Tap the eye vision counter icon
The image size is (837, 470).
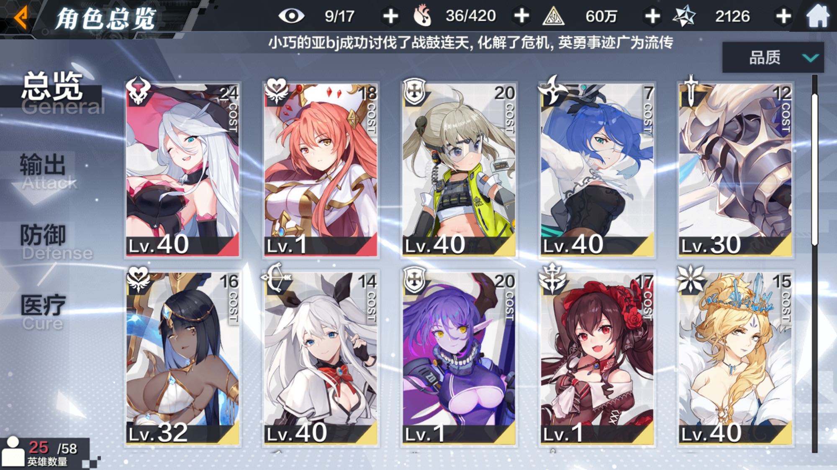(x=291, y=16)
